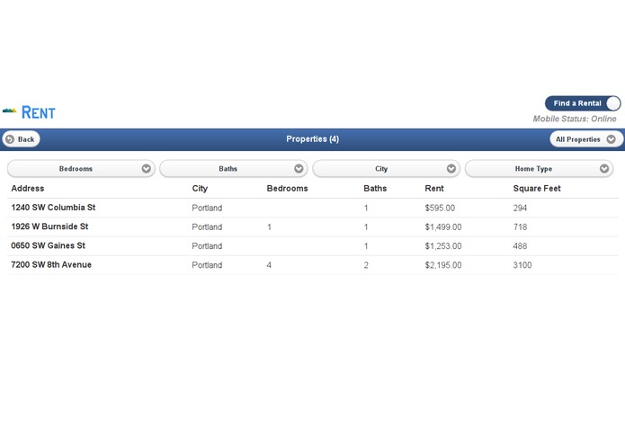Viewport: 625px width, 444px height.
Task: Click the 718 square feet value
Action: [520, 227]
